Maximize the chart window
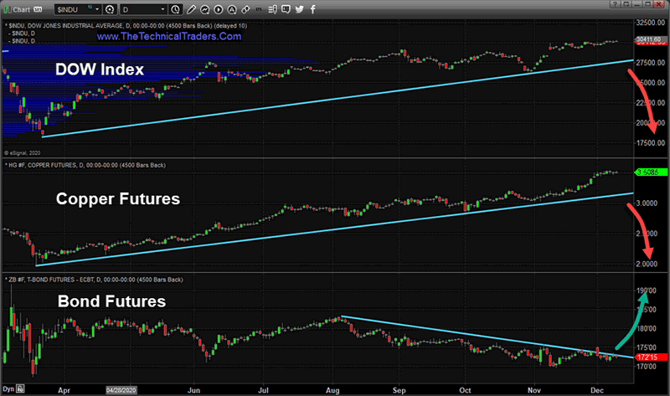The width and height of the screenshot is (670, 396). [x=648, y=4]
